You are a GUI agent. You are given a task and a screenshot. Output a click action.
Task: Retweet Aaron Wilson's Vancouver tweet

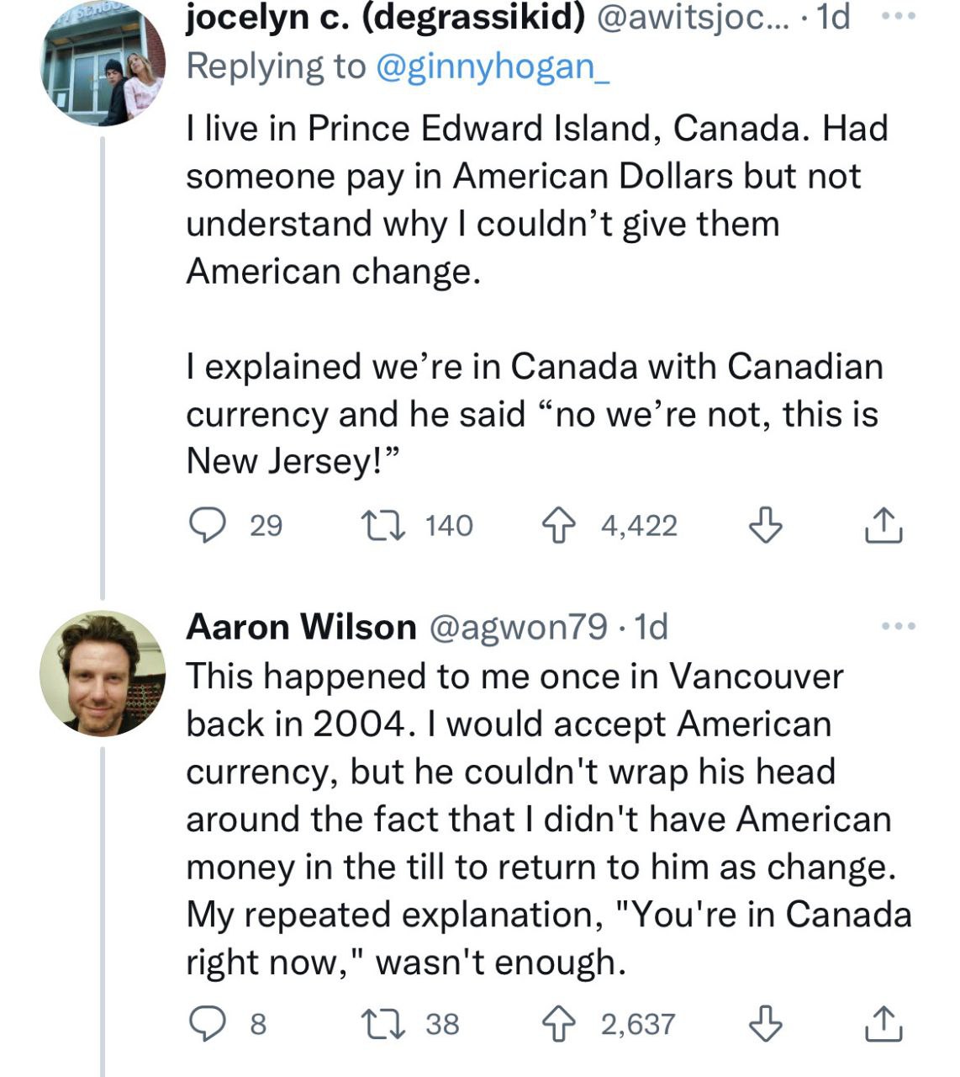382,1024
